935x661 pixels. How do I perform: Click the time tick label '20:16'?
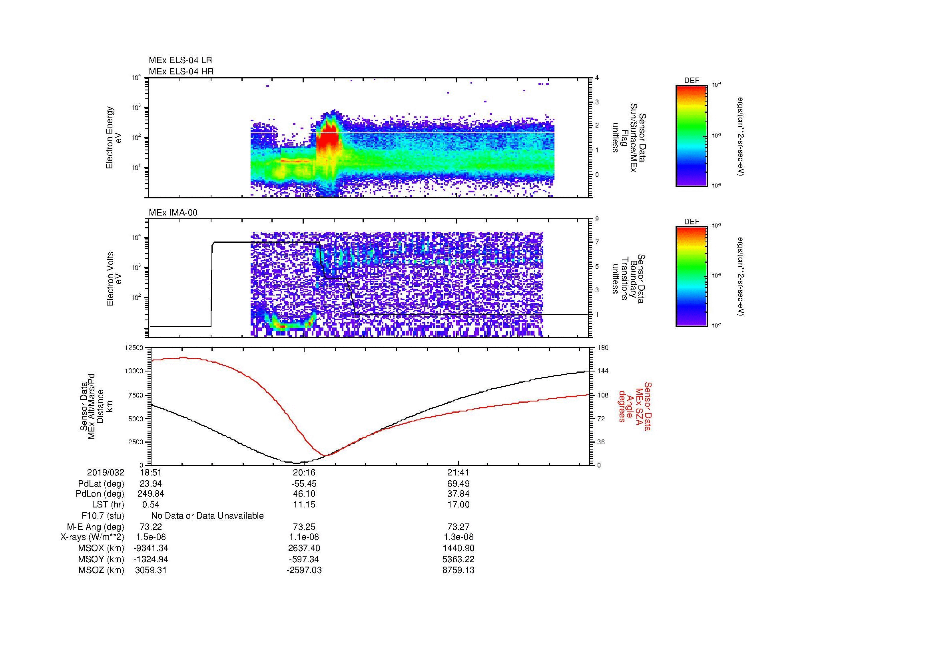(304, 473)
